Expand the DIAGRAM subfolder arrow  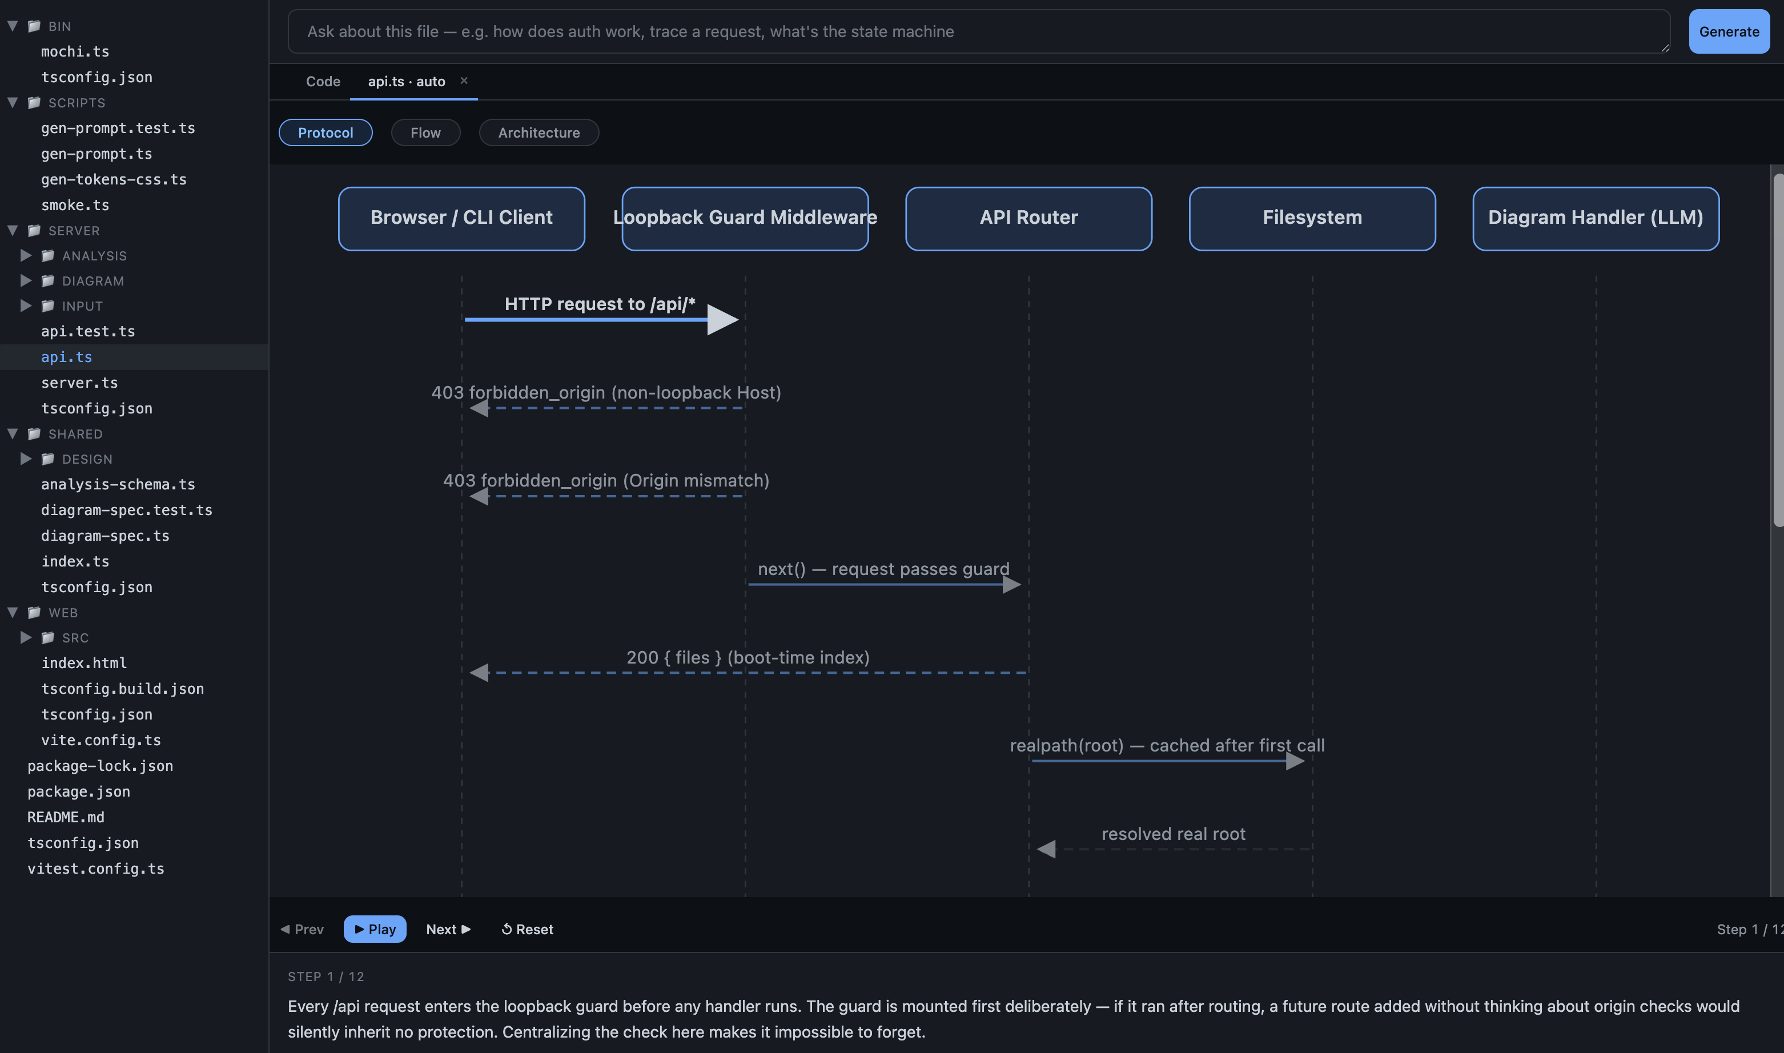tap(26, 280)
